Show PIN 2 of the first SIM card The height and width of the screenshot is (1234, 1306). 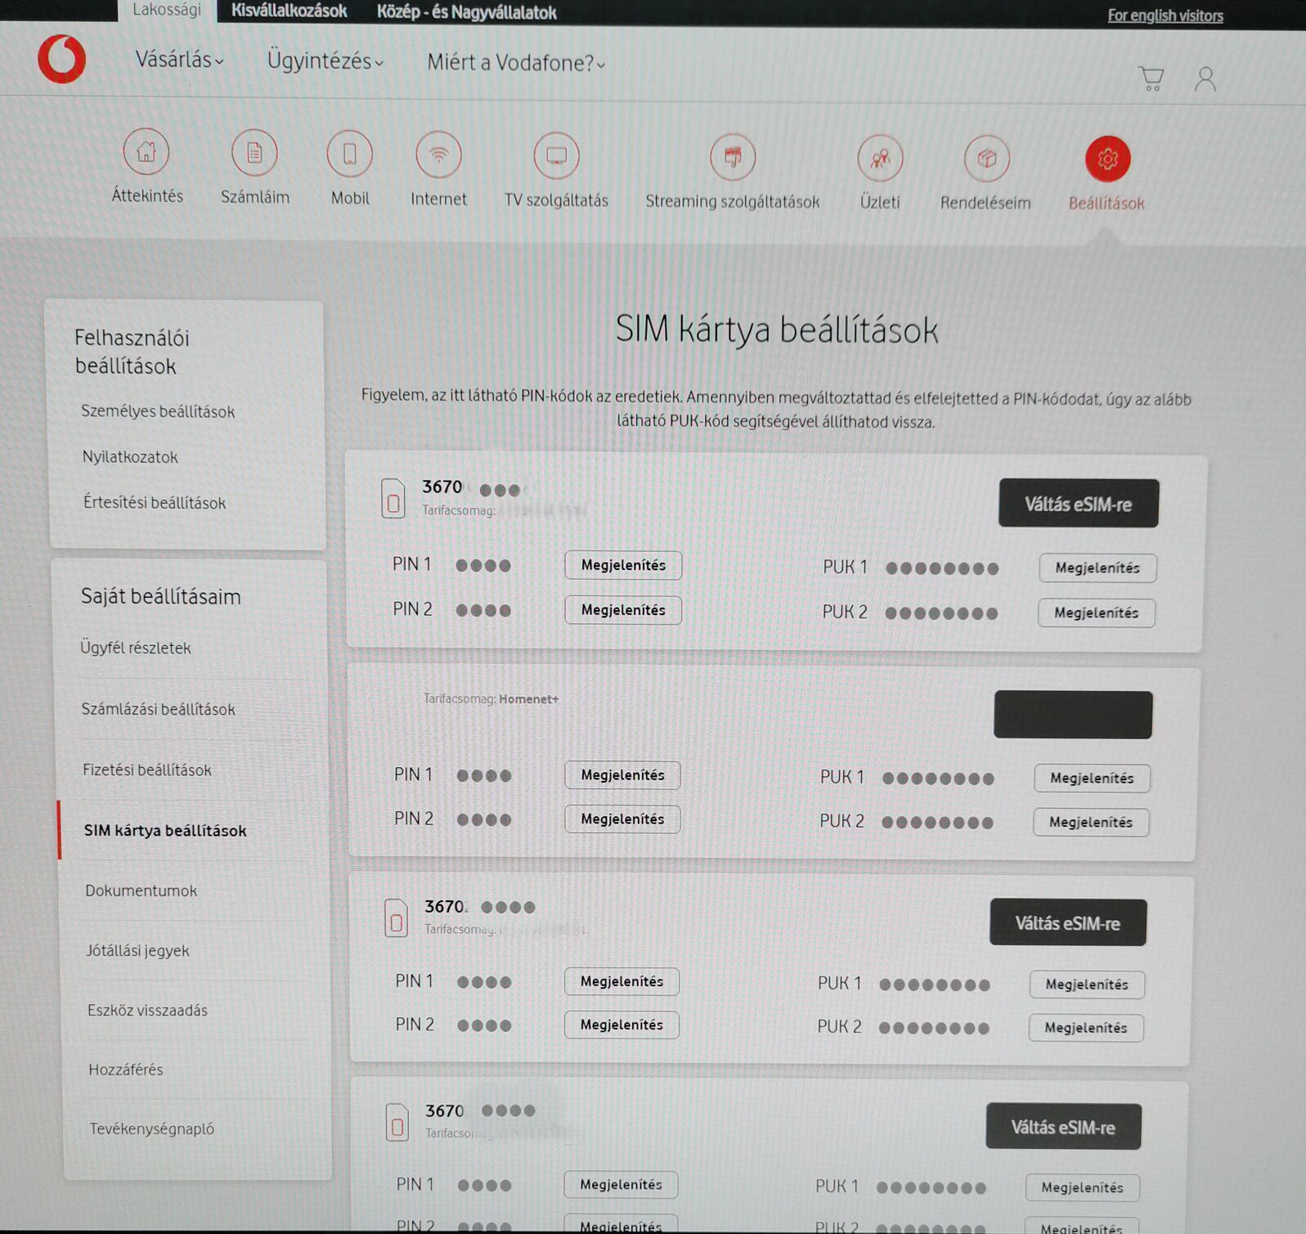pyautogui.click(x=623, y=610)
